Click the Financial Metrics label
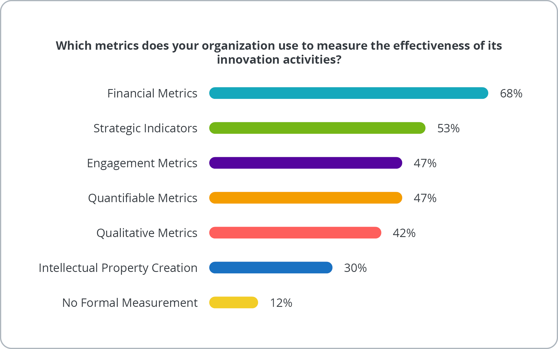This screenshot has width=558, height=349. pos(152,93)
